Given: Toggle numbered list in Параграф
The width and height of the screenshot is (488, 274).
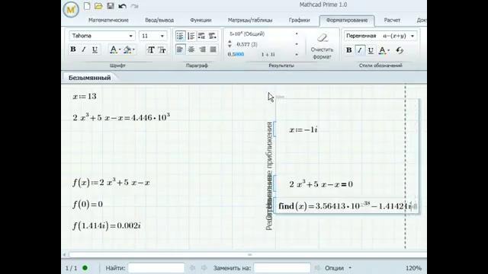Looking at the screenshot, I should click(x=191, y=36).
